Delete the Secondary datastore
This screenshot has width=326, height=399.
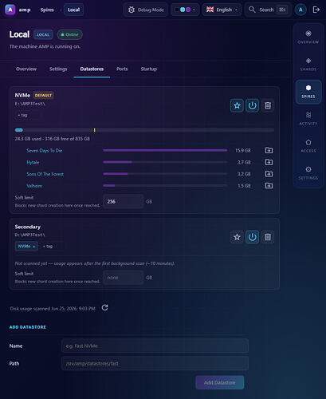tap(268, 237)
